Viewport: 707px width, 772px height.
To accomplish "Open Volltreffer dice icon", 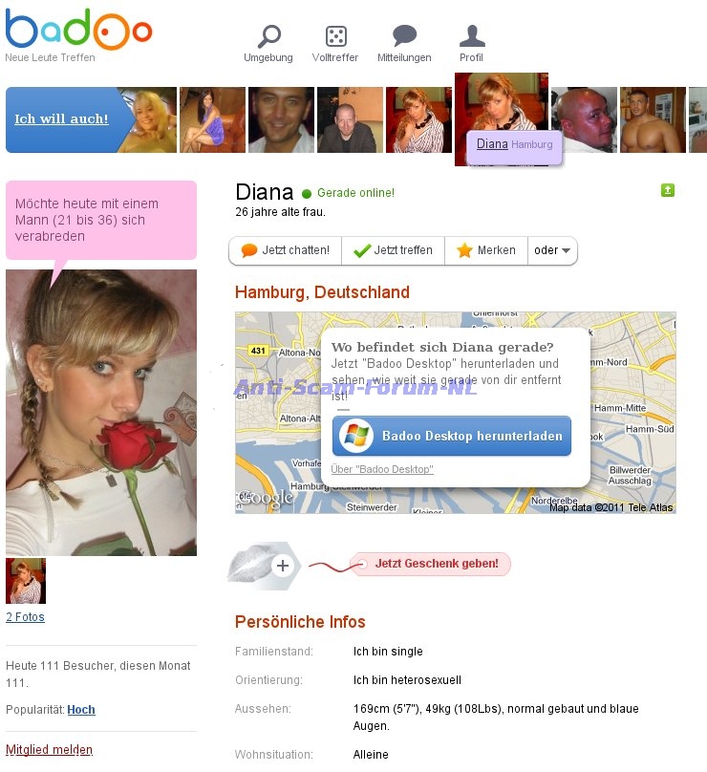I will point(335,36).
